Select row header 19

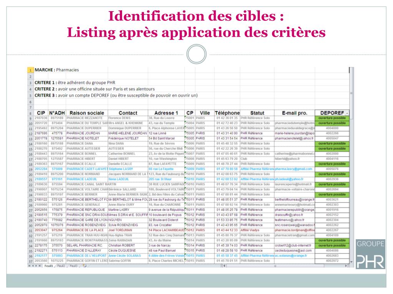30,169
